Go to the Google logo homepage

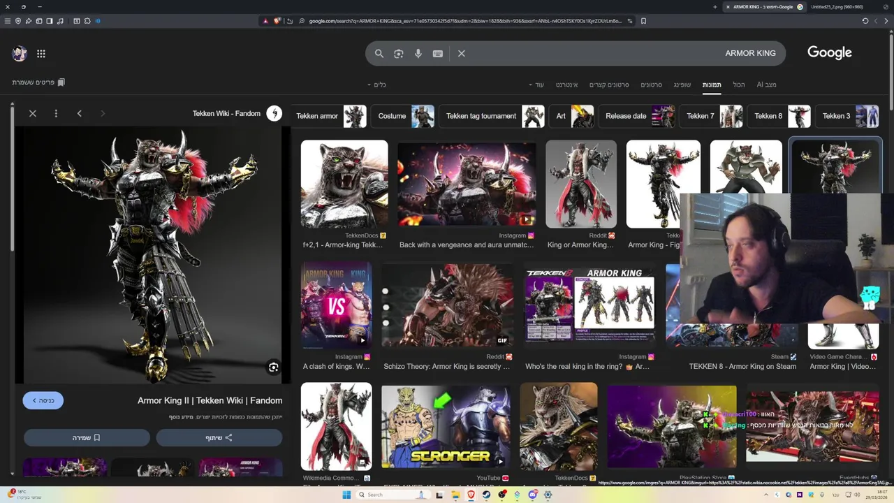coord(830,53)
